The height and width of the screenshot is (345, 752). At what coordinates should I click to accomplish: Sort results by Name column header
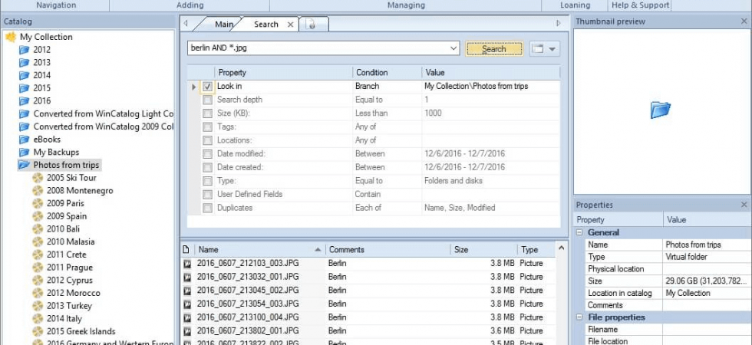[x=259, y=250]
